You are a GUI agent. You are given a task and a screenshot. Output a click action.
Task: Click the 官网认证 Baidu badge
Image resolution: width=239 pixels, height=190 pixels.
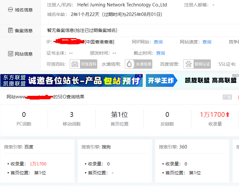point(197,64)
